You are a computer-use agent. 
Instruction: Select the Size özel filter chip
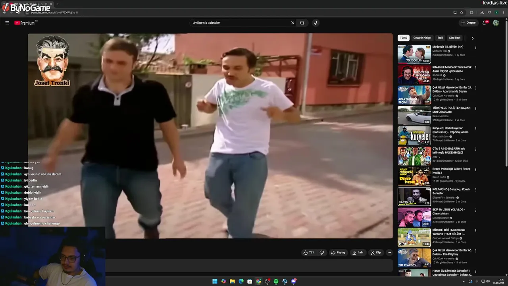click(455, 38)
